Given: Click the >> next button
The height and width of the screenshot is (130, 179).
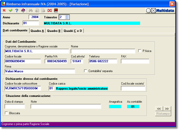Looking at the screenshot, I should (x=167, y=109).
